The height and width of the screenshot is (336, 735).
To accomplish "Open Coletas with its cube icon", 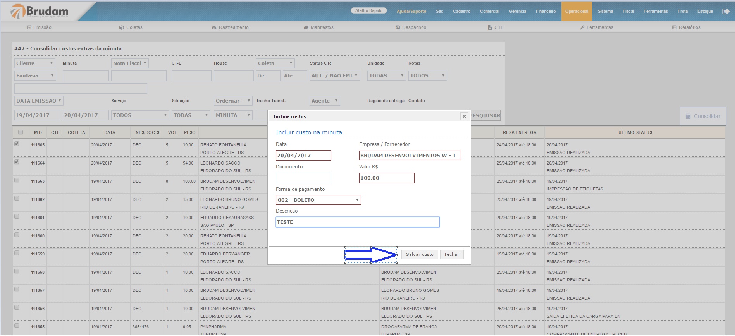I will click(122, 27).
